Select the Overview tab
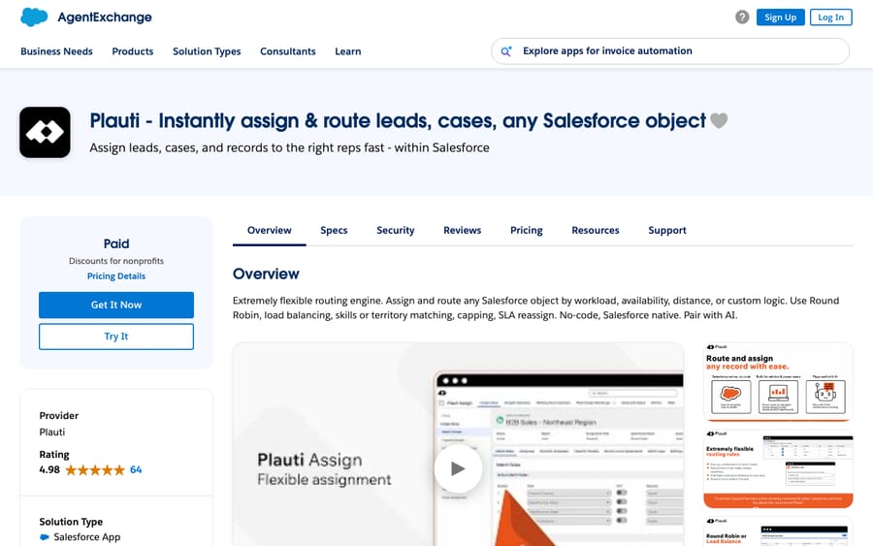Image resolution: width=873 pixels, height=546 pixels. (270, 231)
